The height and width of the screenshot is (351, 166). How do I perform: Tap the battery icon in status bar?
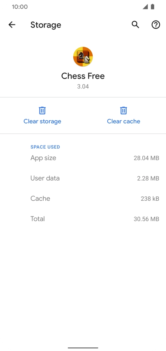(153, 7)
